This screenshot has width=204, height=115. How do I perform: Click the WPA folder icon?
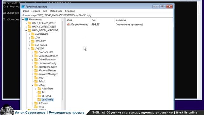click(36, 107)
